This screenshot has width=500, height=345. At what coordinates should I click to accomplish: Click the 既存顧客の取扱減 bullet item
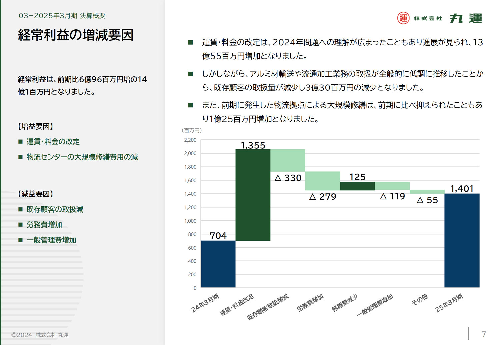pos(51,209)
